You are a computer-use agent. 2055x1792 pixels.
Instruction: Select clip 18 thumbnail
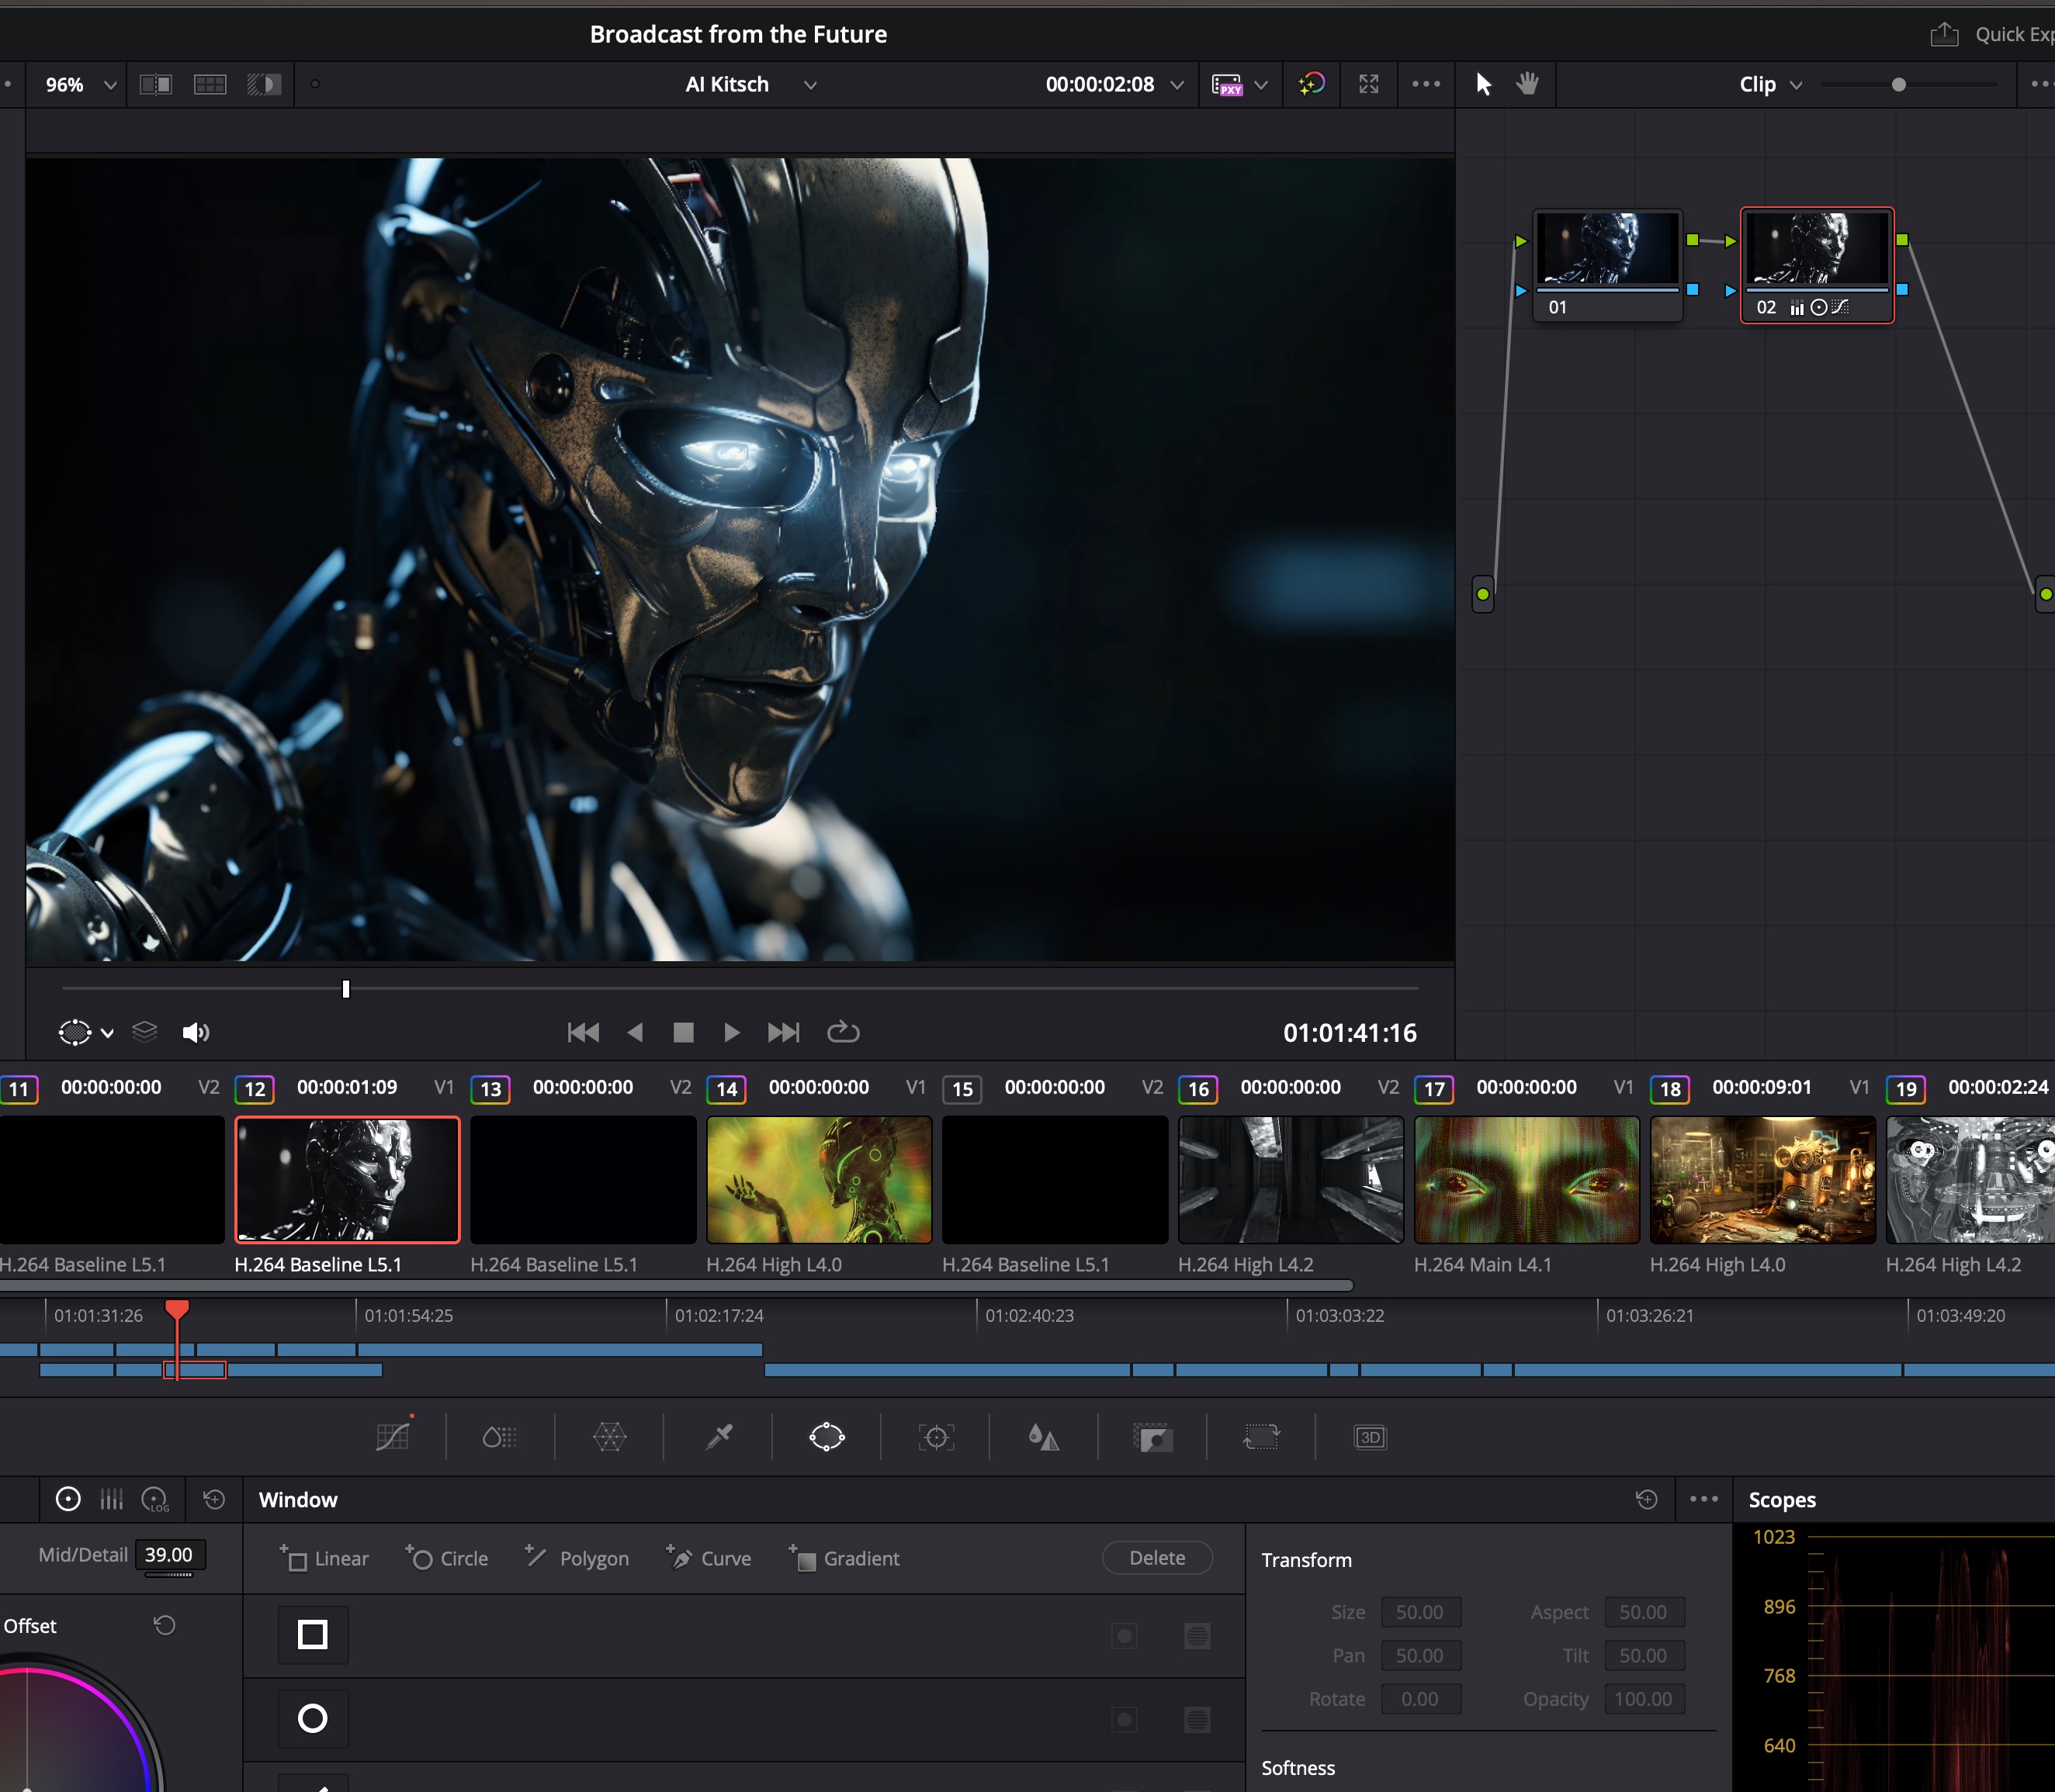click(1763, 1180)
